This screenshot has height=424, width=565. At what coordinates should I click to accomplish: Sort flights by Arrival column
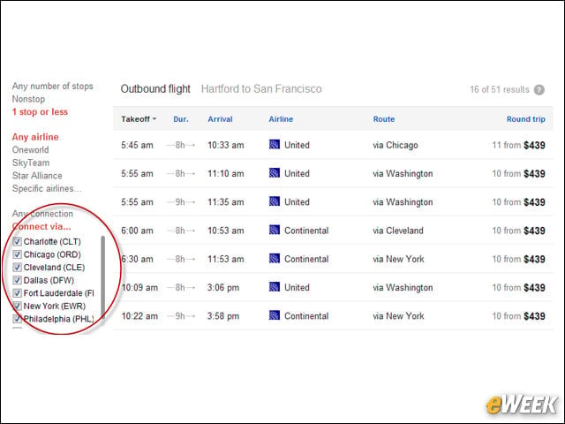tap(220, 119)
